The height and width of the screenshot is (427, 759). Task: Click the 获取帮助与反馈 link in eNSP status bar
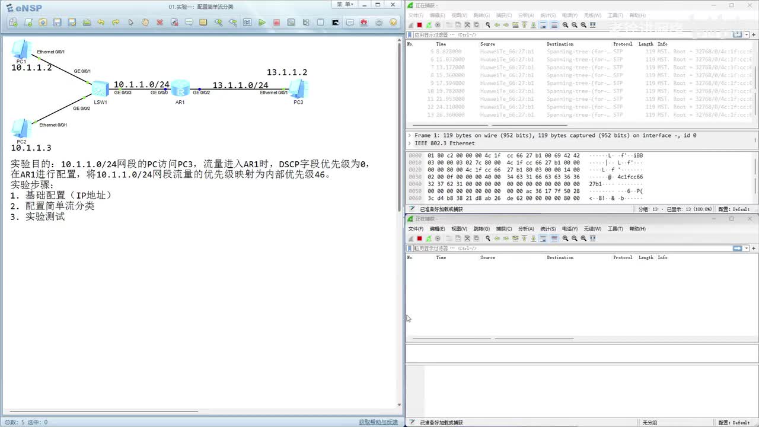pyautogui.click(x=378, y=422)
